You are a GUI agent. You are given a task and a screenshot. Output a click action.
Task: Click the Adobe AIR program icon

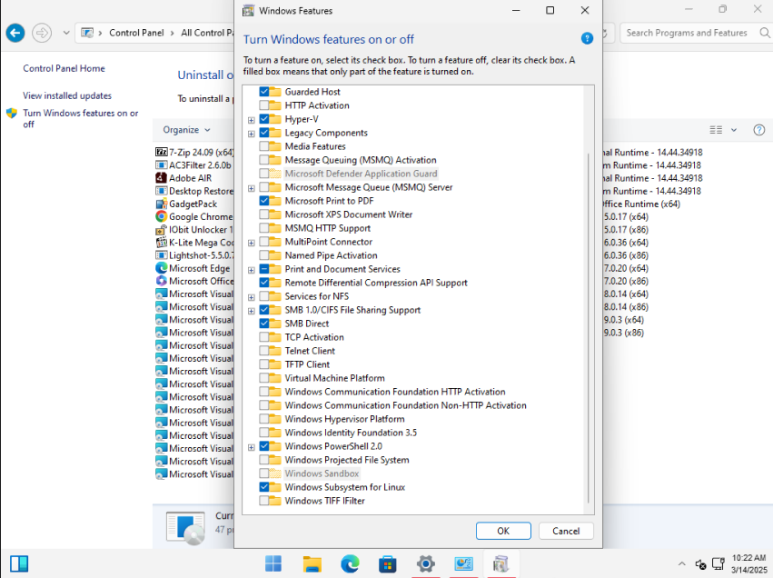click(161, 177)
